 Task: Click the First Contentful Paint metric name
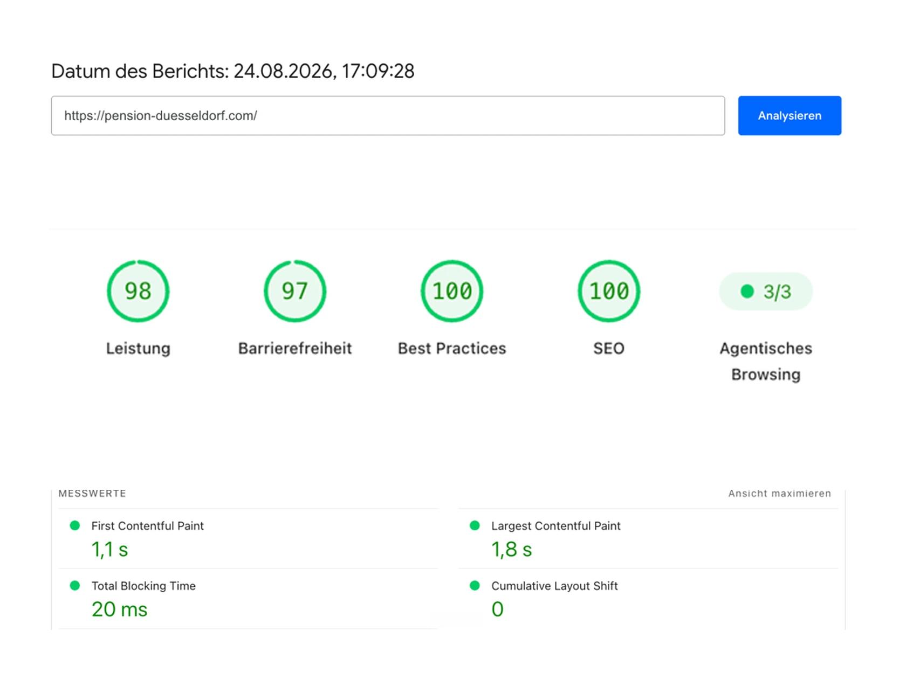click(148, 526)
